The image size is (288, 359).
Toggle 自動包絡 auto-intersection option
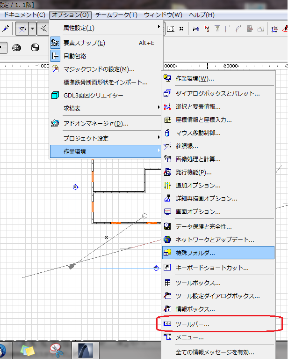tap(75, 56)
